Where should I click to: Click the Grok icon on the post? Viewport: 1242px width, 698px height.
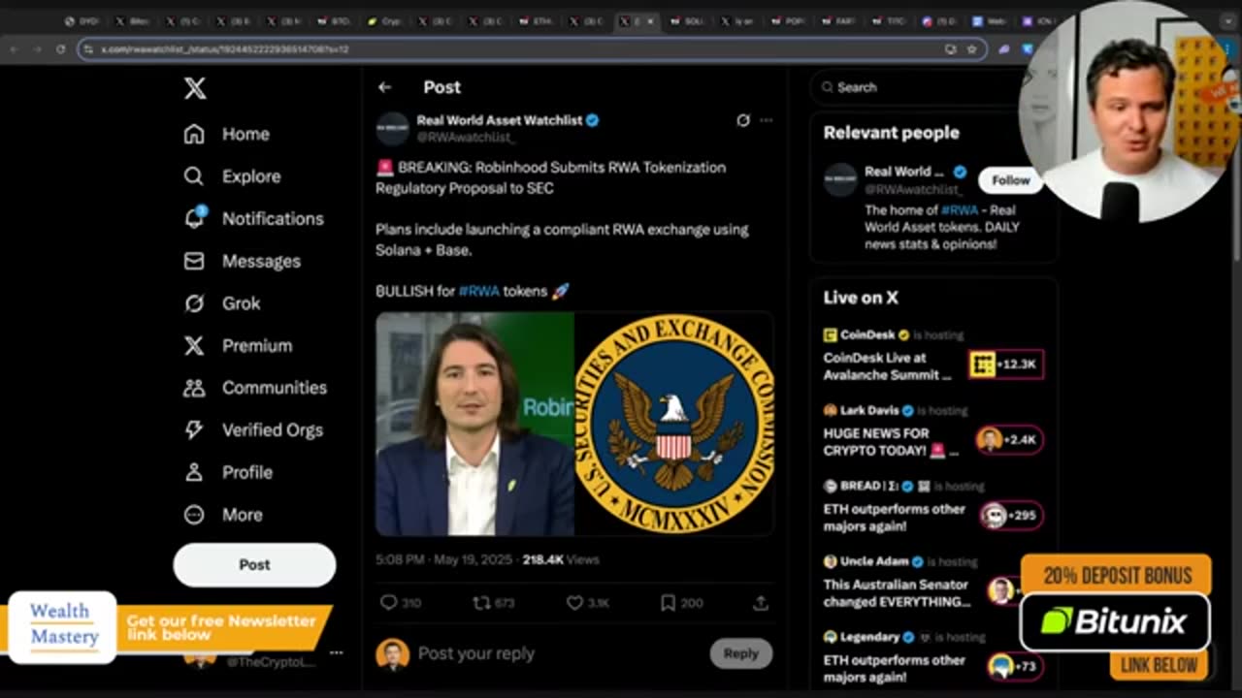pos(742,120)
